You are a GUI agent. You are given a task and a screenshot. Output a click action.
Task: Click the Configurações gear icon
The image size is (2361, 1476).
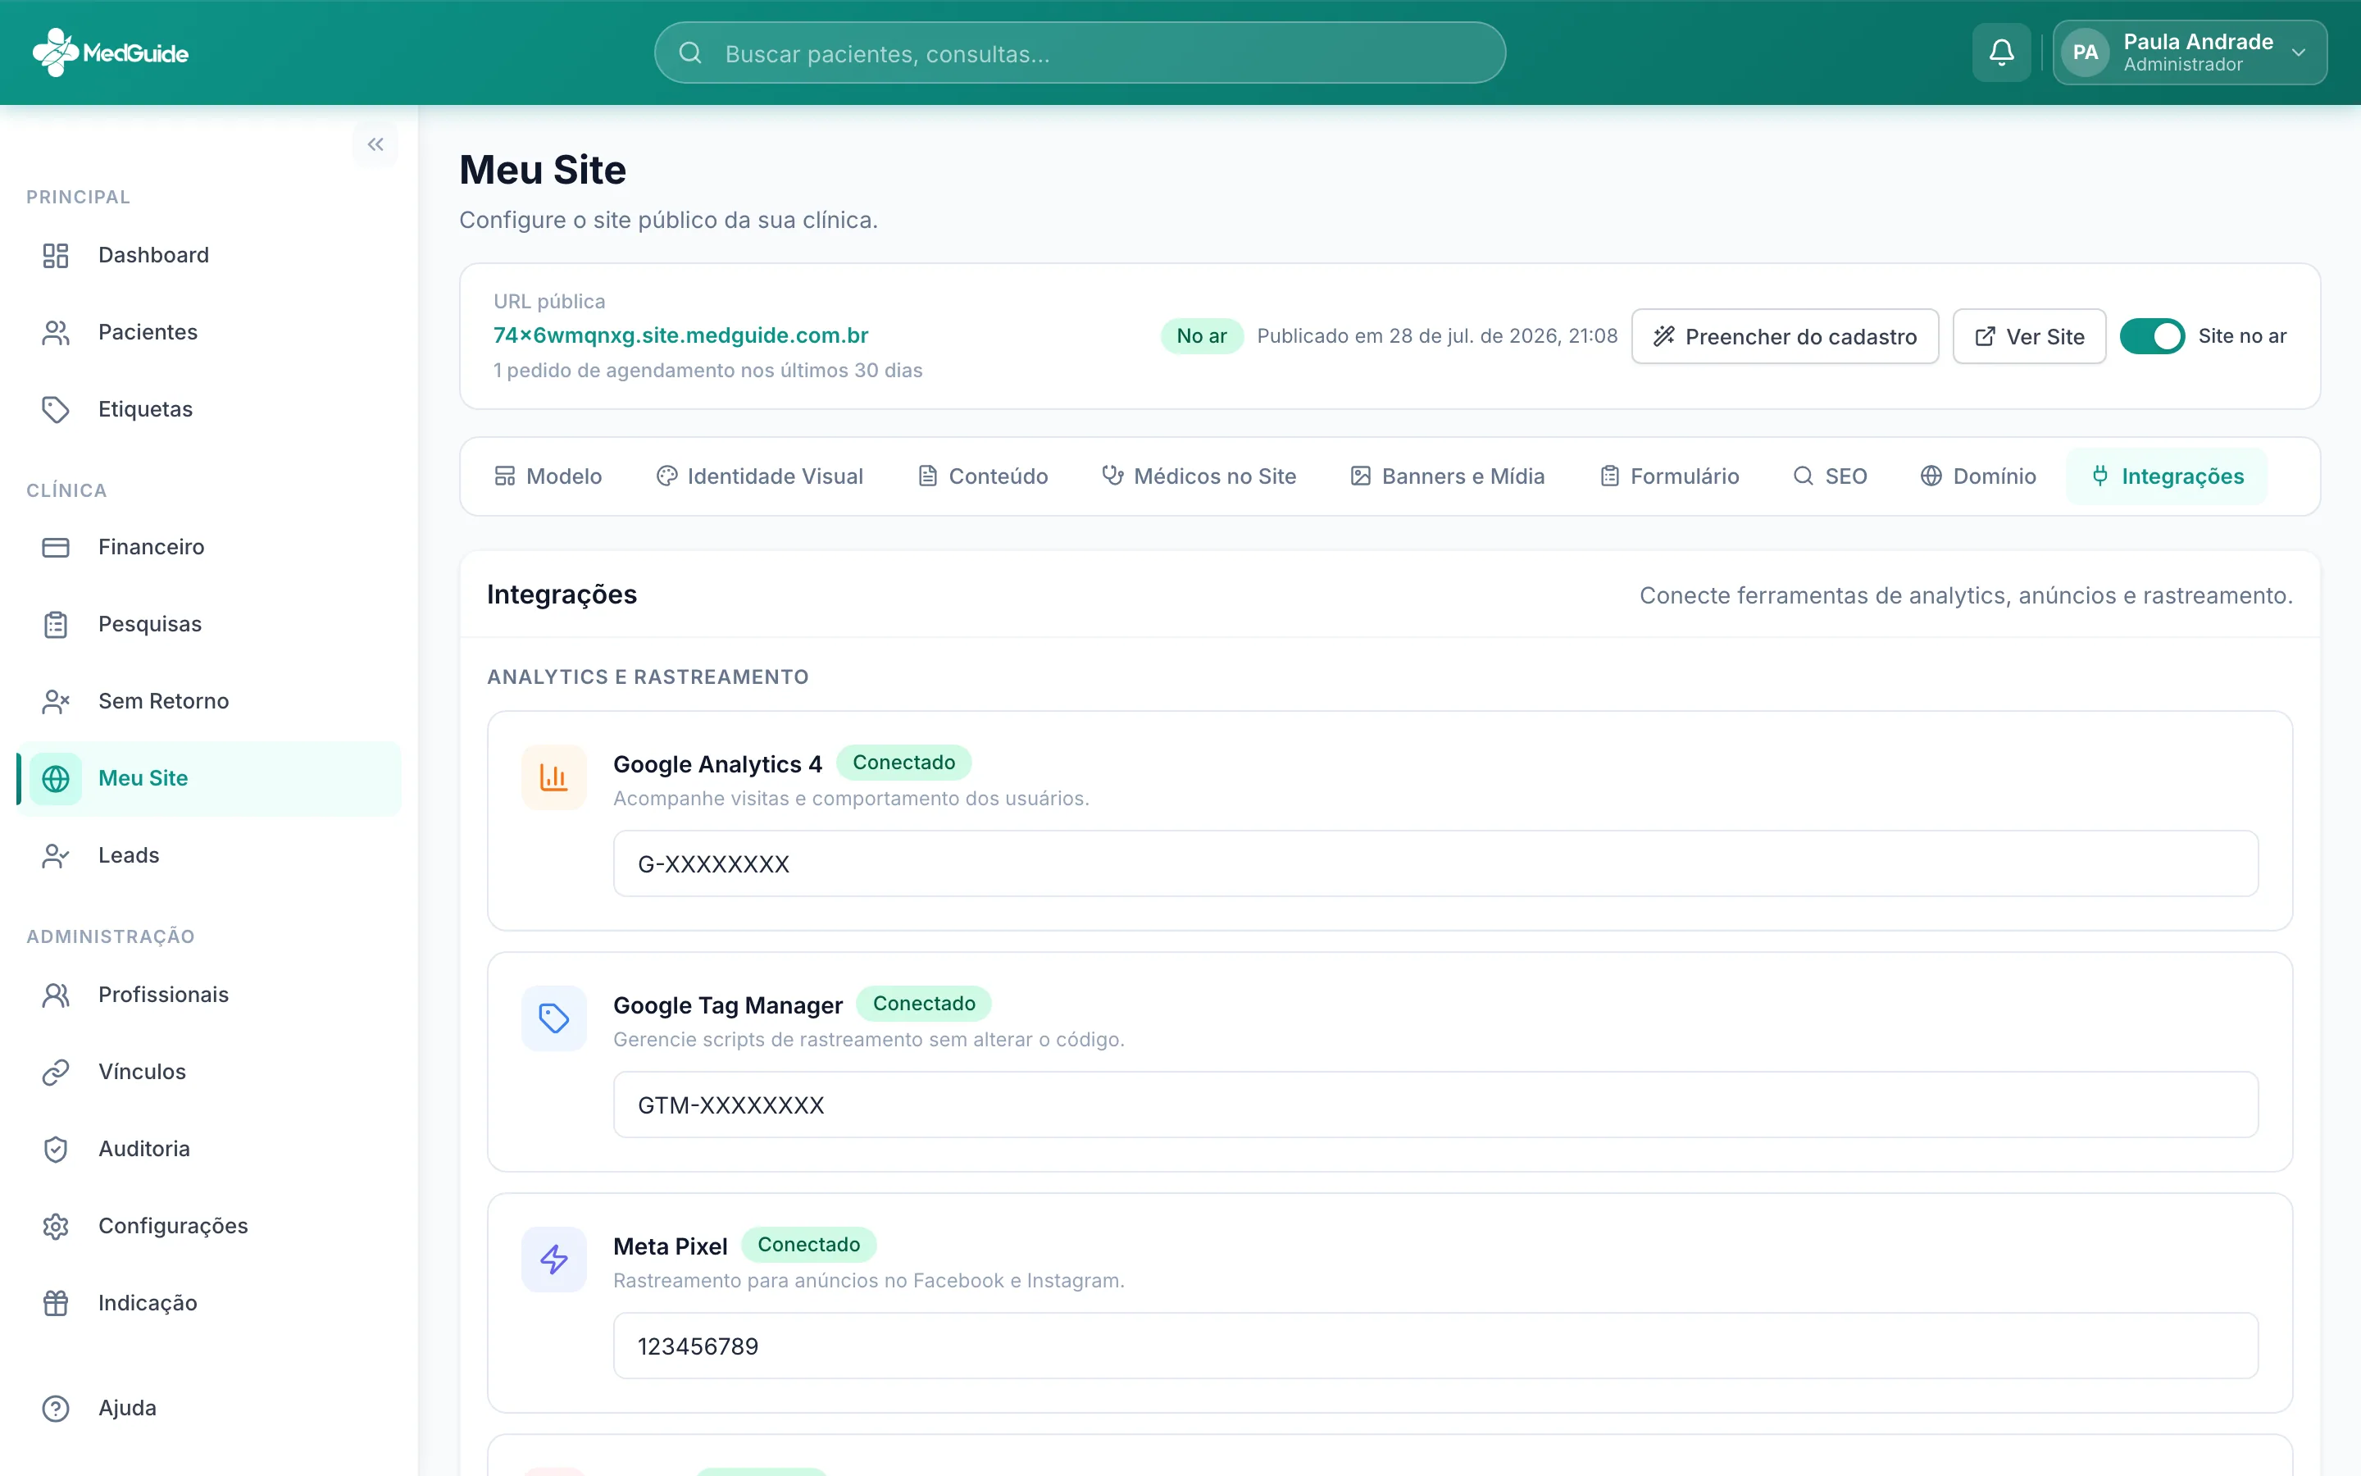tap(56, 1226)
